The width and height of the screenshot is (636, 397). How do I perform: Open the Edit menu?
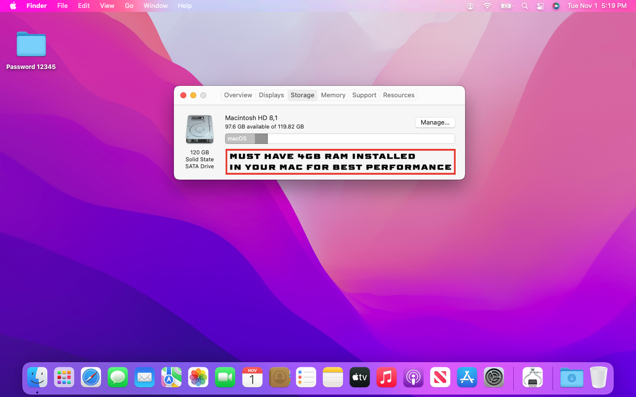(84, 6)
